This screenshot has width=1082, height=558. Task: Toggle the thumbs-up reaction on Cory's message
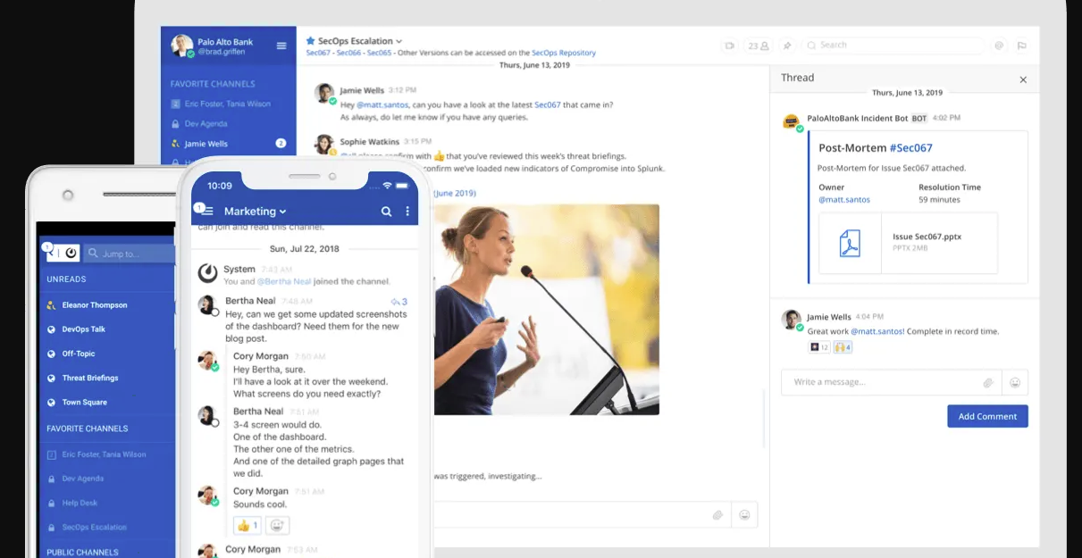247,526
